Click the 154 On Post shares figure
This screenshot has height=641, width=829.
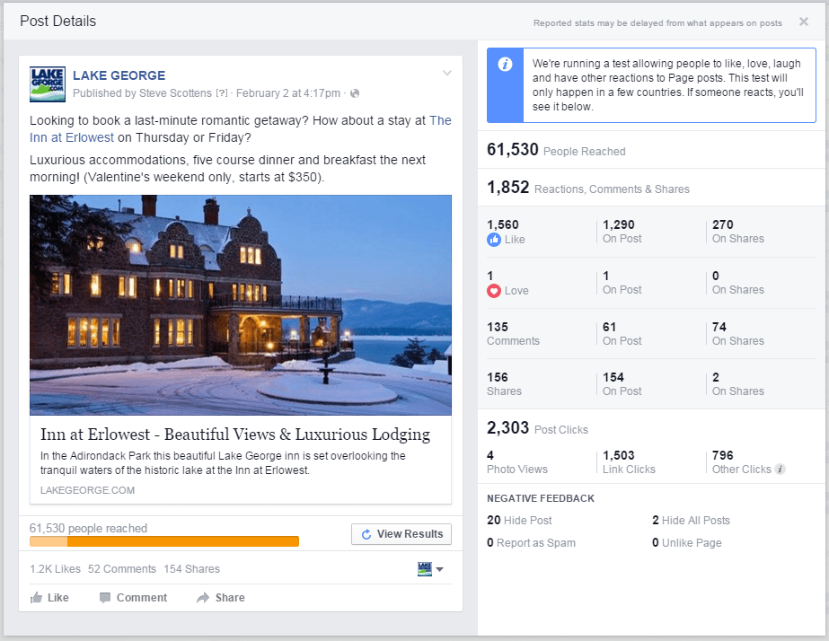coord(622,384)
